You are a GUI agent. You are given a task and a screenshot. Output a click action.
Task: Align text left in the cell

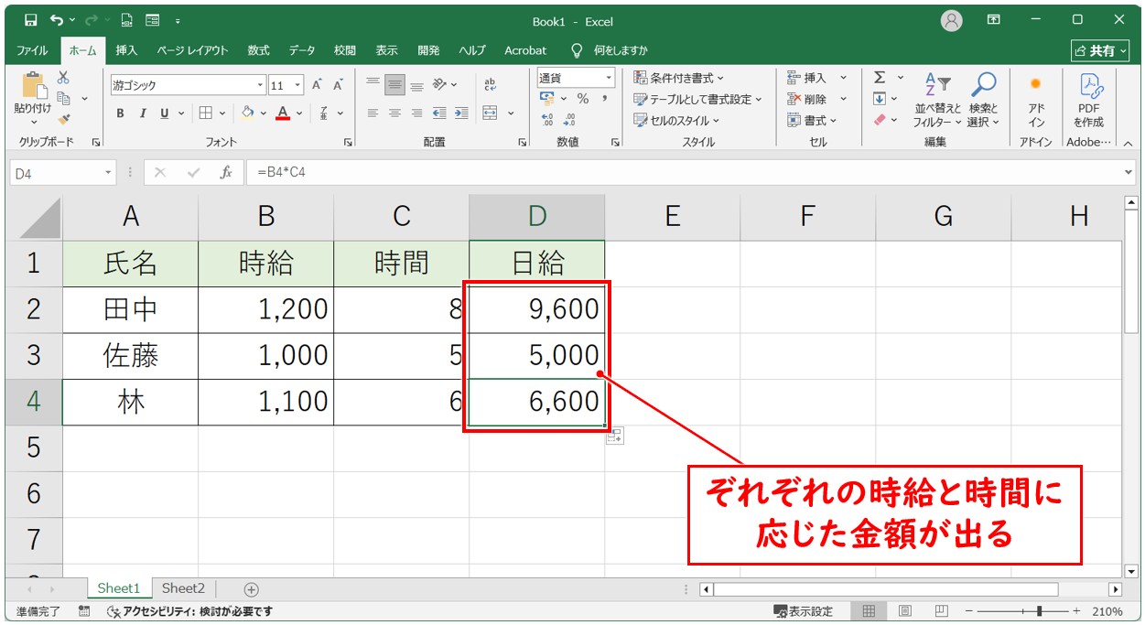[x=373, y=113]
